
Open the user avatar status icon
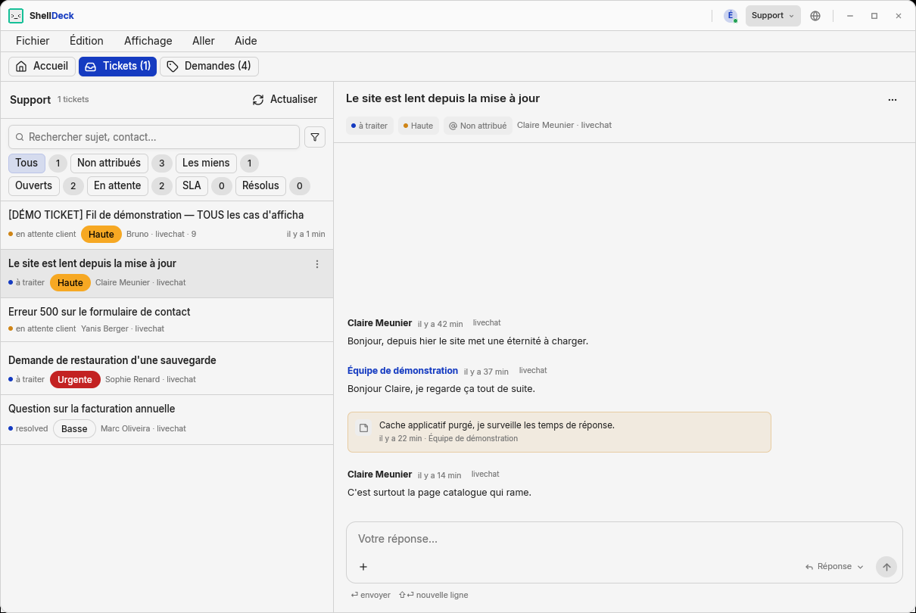coord(731,16)
